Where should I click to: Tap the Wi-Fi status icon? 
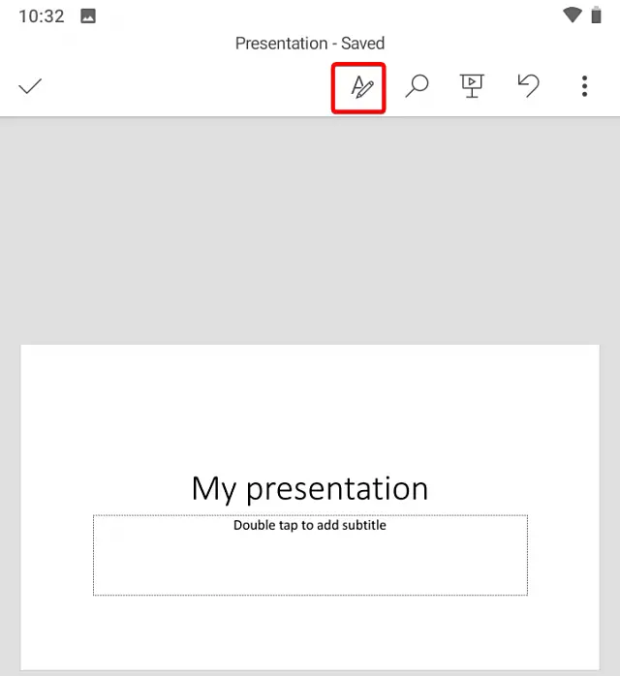pos(573,15)
